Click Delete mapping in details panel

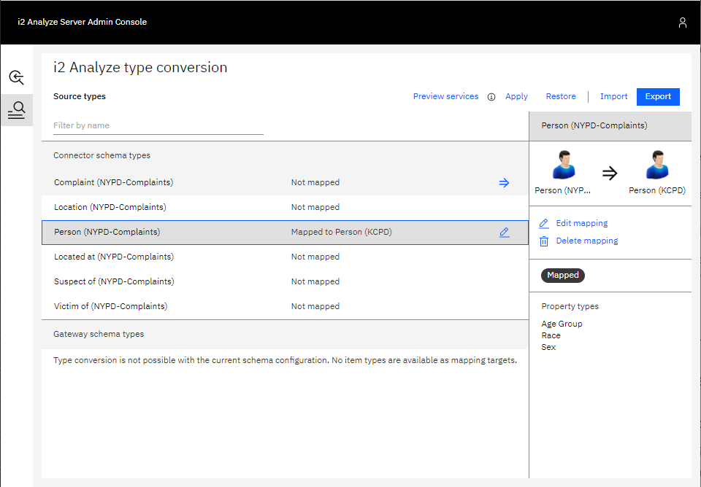(x=586, y=241)
